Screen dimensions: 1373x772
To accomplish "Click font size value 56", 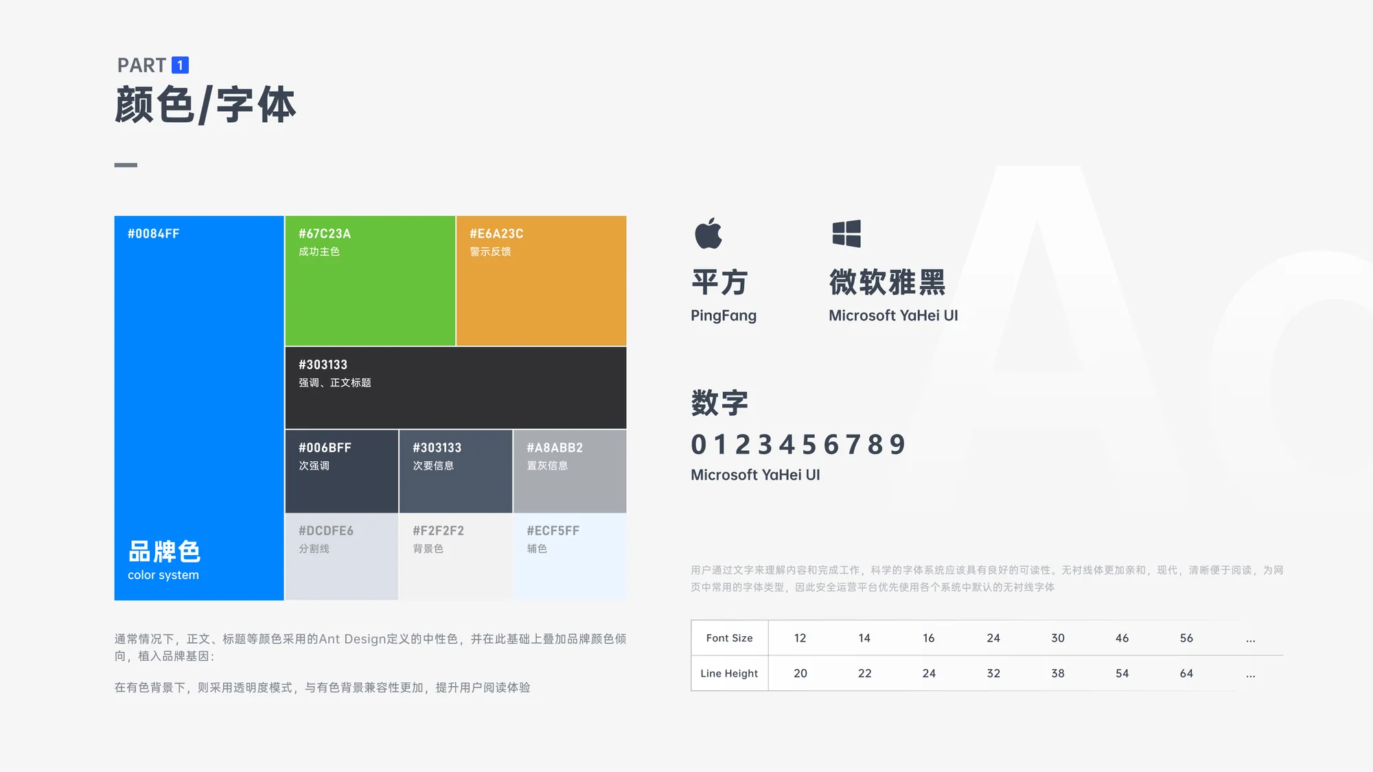I will [1186, 638].
